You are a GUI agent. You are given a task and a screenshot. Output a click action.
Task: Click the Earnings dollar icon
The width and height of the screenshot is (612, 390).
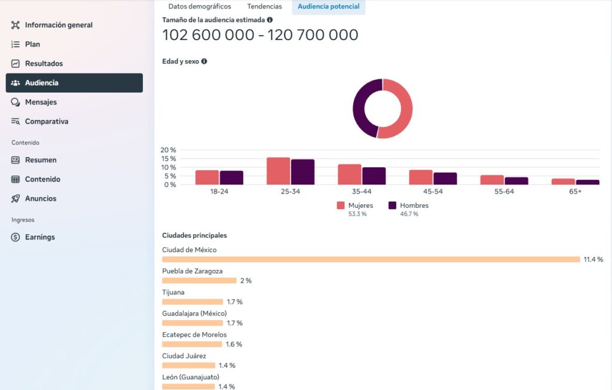coord(16,237)
